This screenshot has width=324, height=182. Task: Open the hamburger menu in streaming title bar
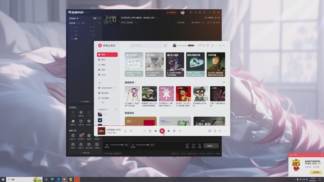click(x=204, y=13)
